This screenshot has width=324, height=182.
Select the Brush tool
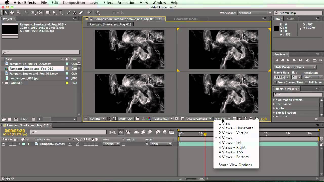tap(69, 12)
